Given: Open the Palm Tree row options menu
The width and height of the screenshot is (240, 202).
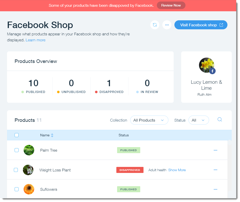Looking at the screenshot, I should click(215, 150).
